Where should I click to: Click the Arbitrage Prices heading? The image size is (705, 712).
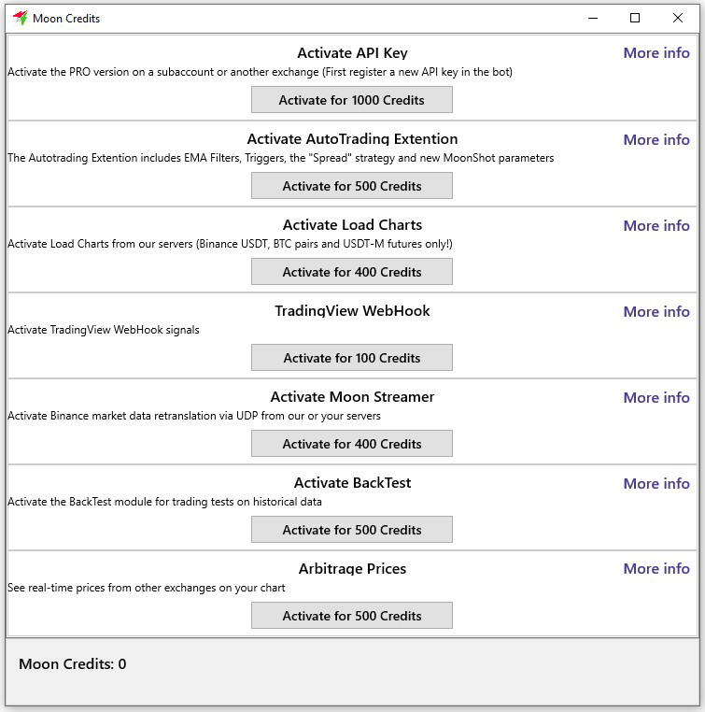click(x=353, y=568)
